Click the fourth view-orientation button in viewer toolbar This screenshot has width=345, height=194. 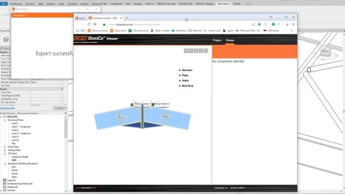pyautogui.click(x=201, y=51)
